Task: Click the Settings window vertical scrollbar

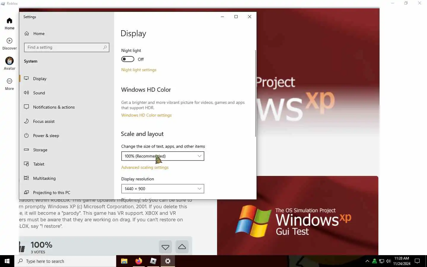Action: pos(255,93)
